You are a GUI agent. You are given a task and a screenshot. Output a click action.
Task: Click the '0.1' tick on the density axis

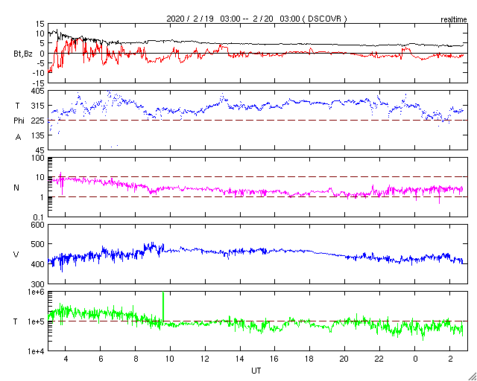pyautogui.click(x=40, y=217)
